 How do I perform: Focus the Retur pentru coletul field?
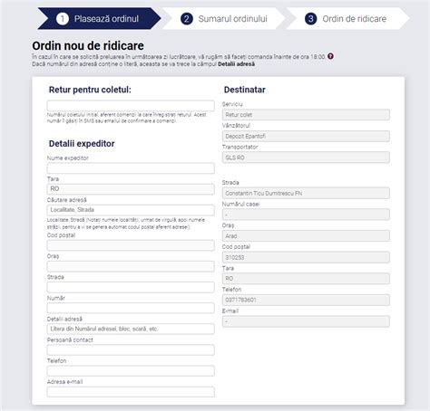[x=131, y=106]
